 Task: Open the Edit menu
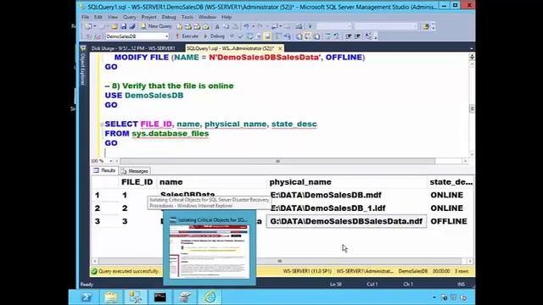pyautogui.click(x=98, y=17)
